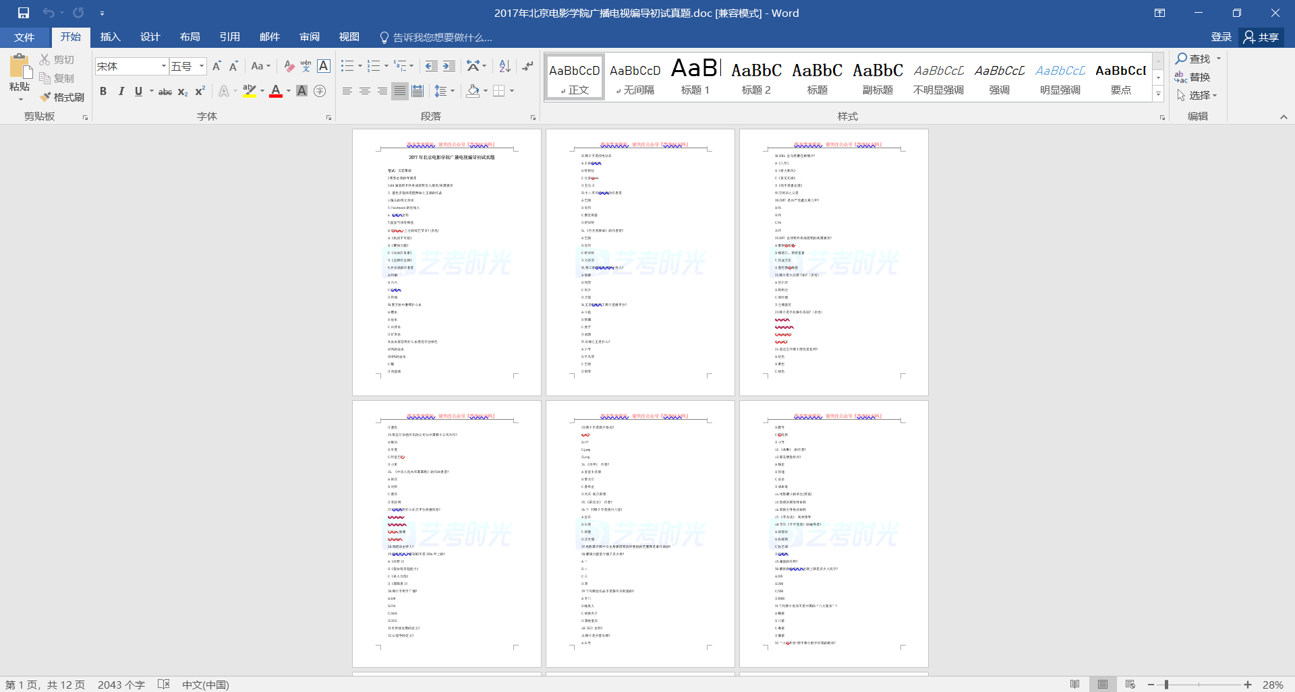Open the font name dropdown
This screenshot has width=1295, height=692.
[x=163, y=66]
